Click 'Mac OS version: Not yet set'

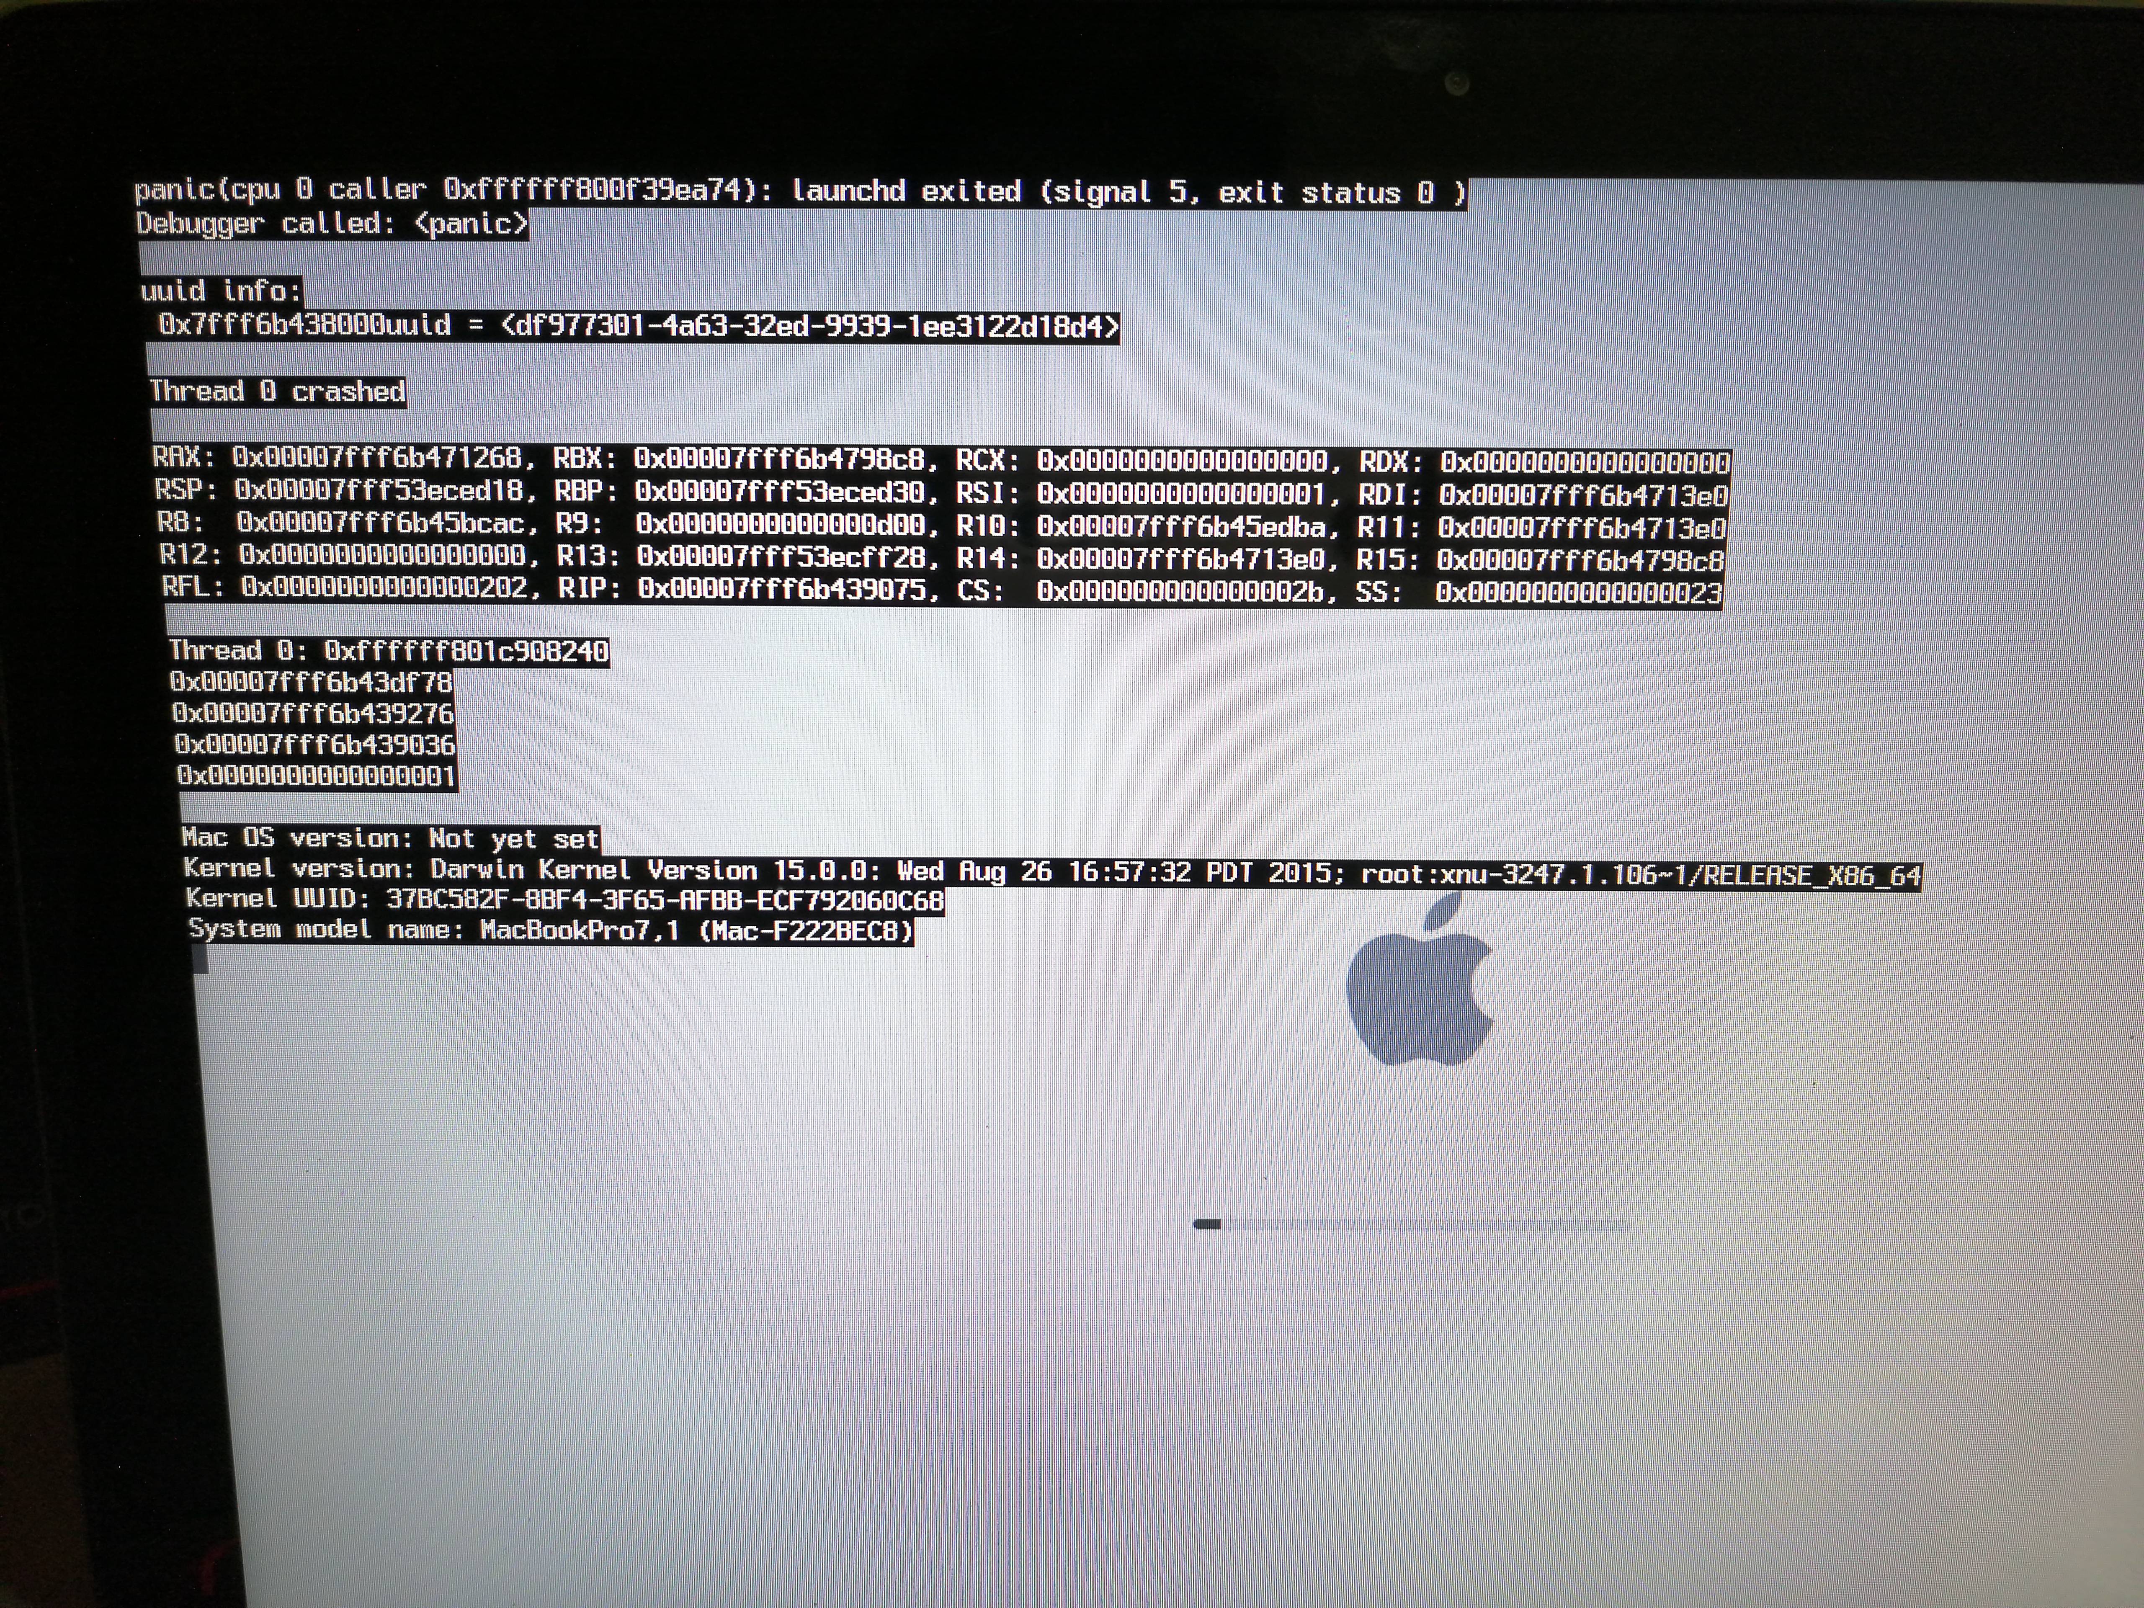[391, 838]
